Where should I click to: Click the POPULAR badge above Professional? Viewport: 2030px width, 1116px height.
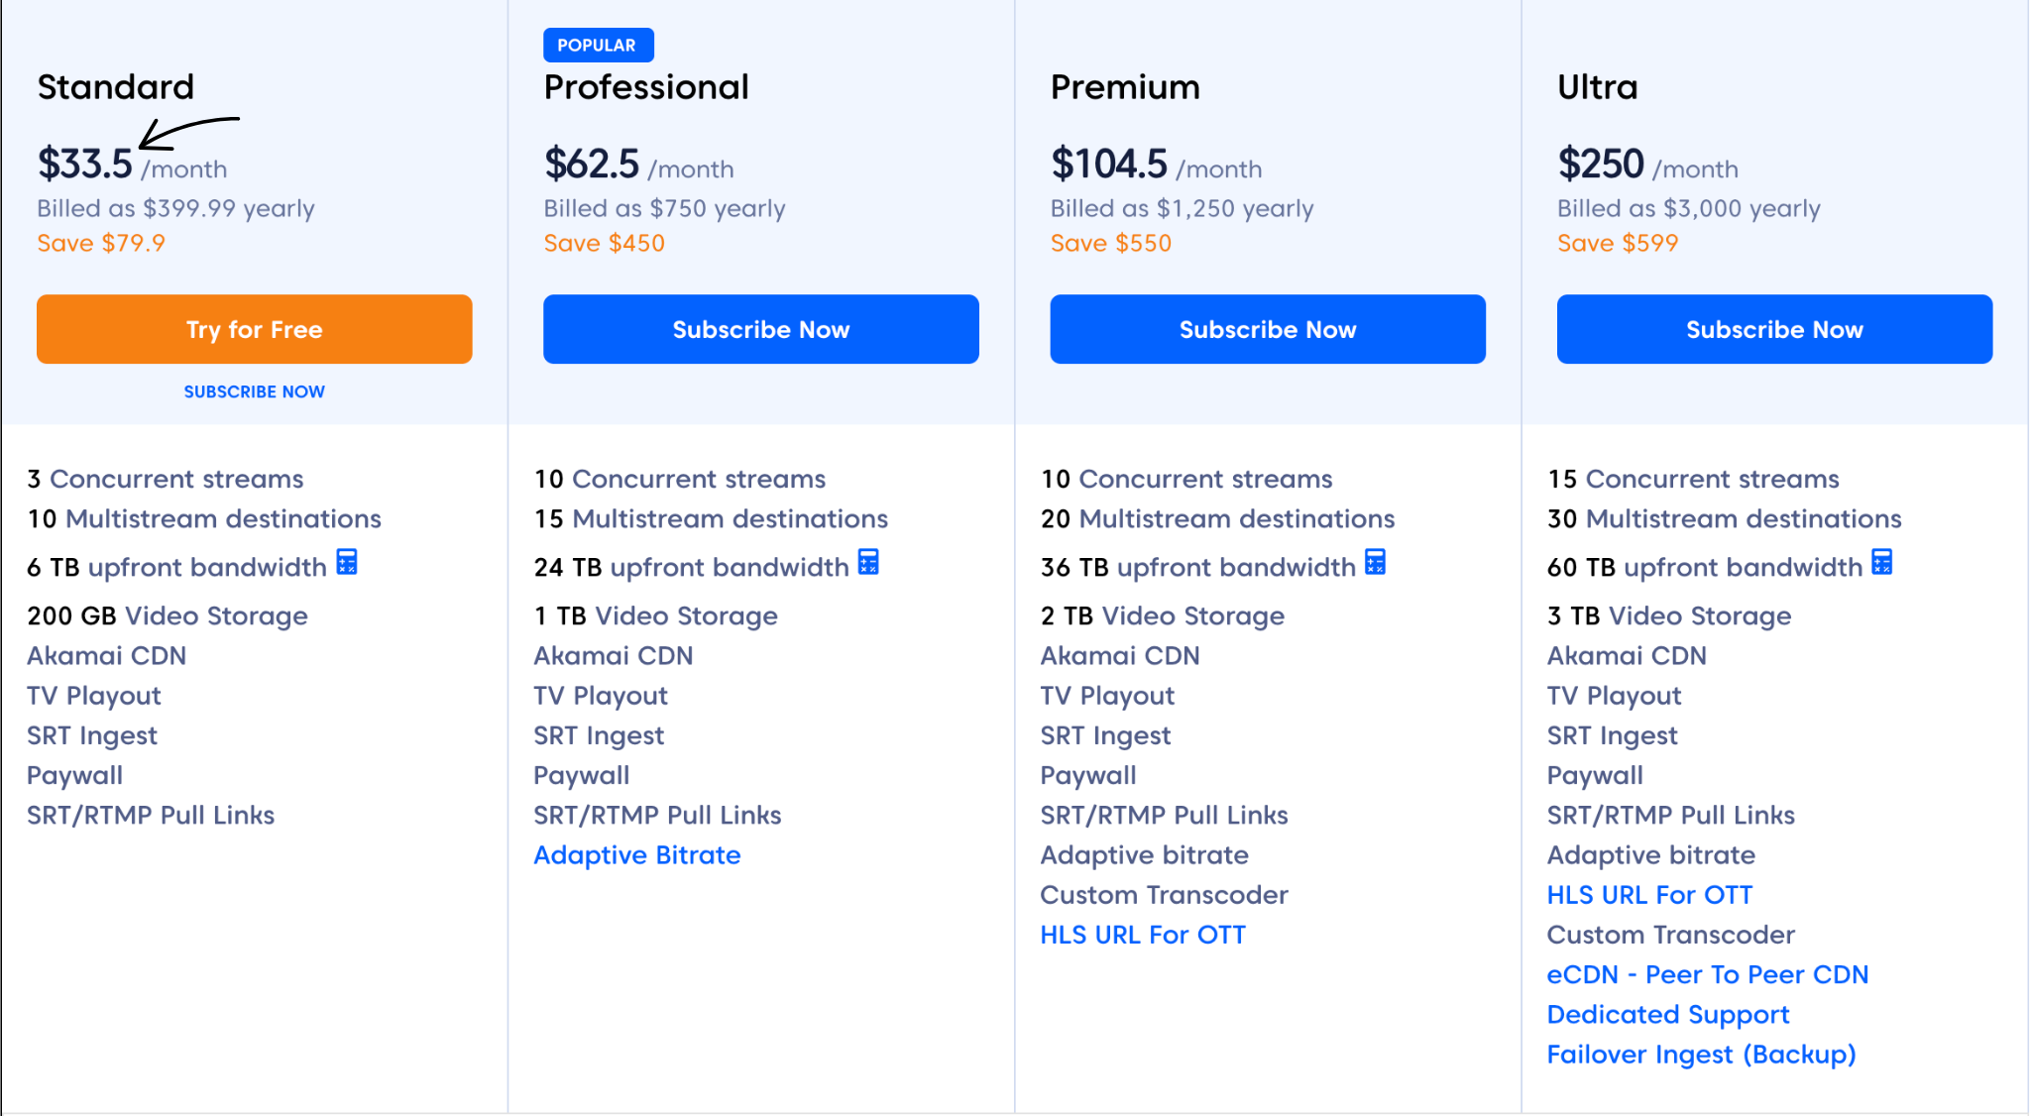pyautogui.click(x=598, y=45)
